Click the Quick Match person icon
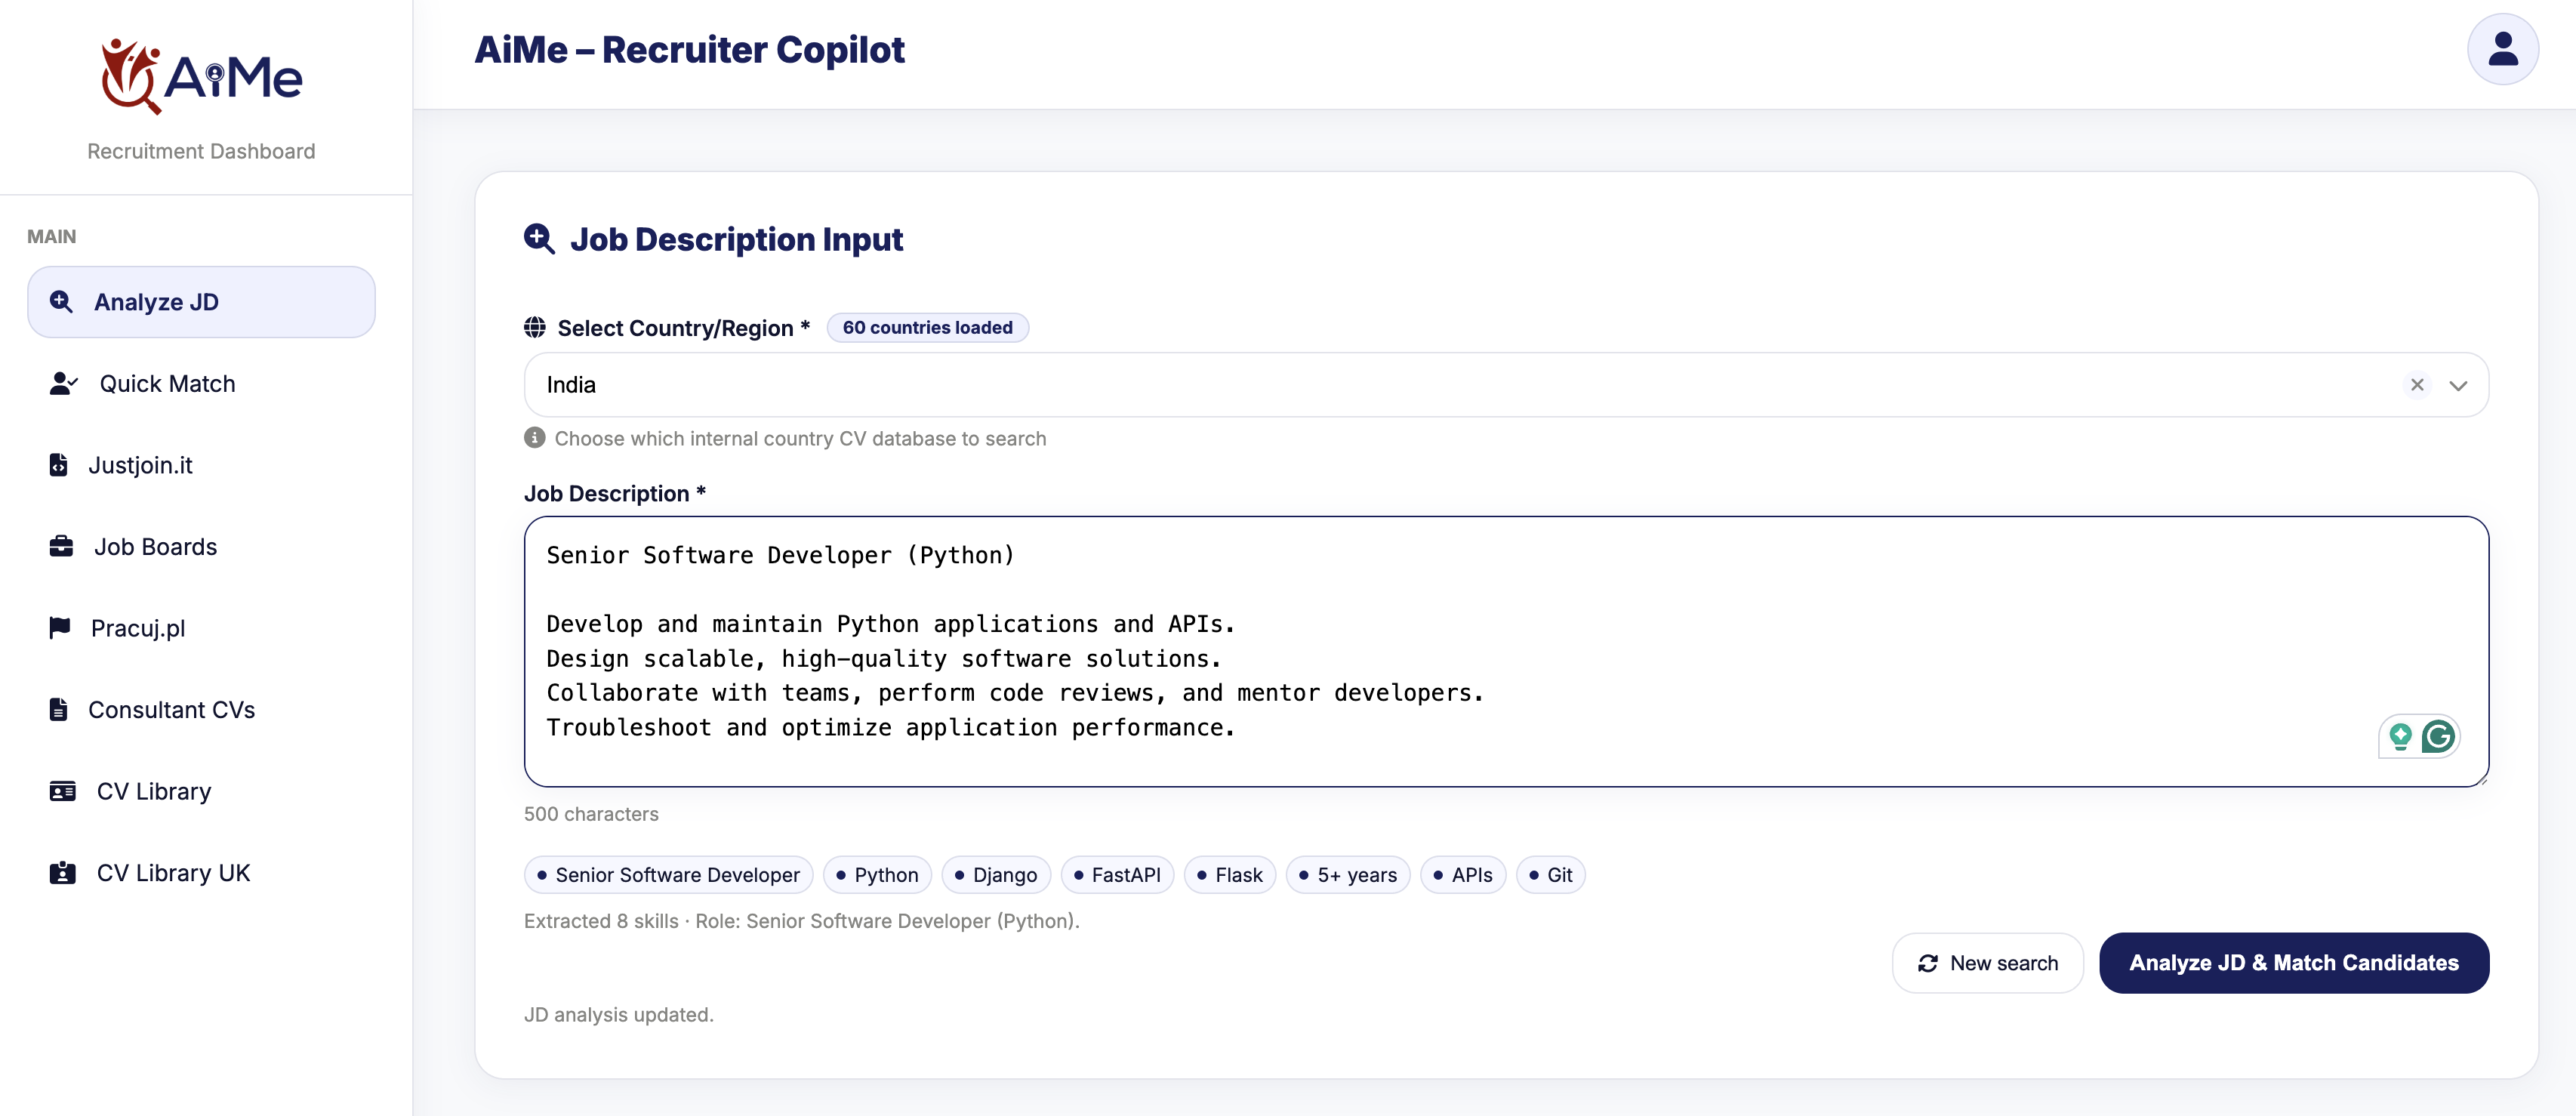The width and height of the screenshot is (2576, 1116). coord(63,384)
